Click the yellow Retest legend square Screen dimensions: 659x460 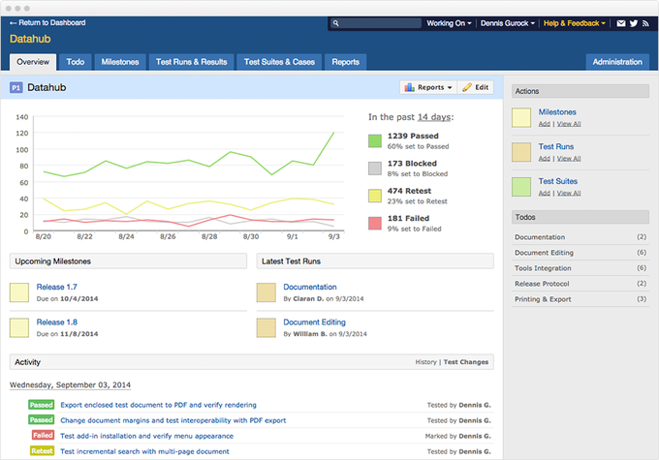[374, 196]
